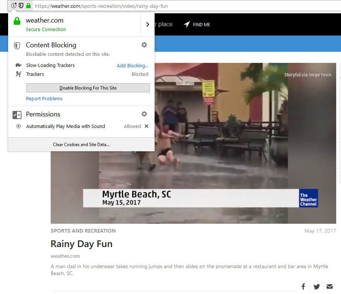Click the large green padlock beside weather.com

point(17,21)
